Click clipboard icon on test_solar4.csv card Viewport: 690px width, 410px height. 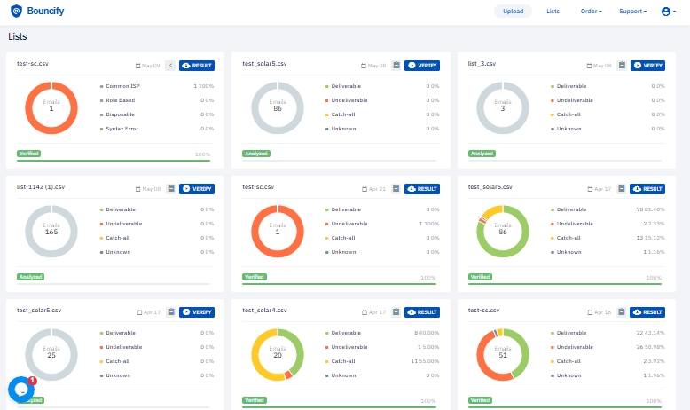click(x=396, y=311)
